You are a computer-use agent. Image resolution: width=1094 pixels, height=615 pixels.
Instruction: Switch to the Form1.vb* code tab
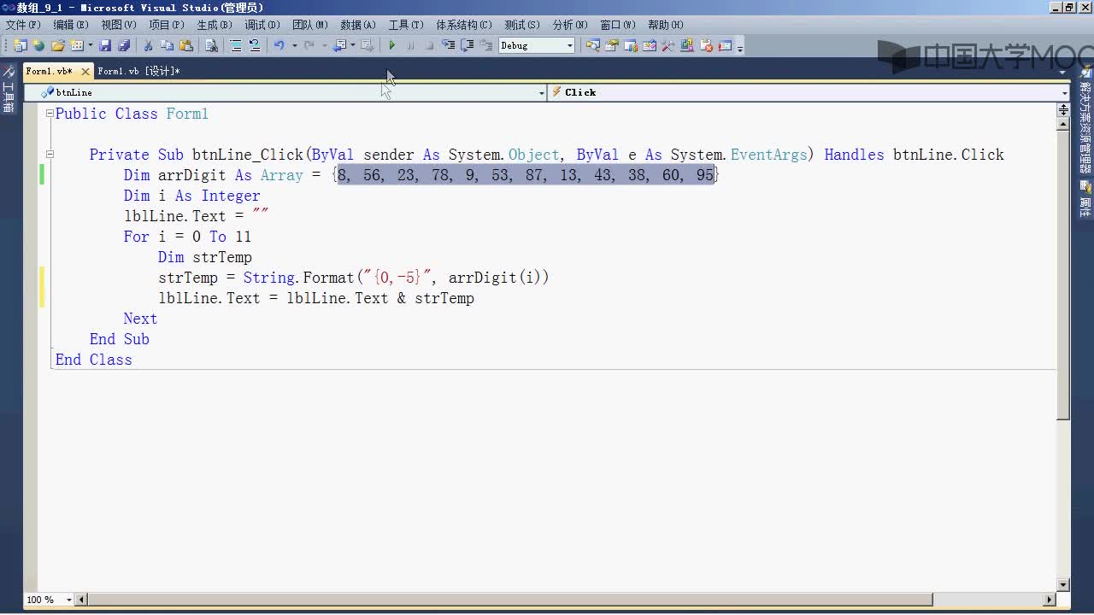[x=49, y=72]
